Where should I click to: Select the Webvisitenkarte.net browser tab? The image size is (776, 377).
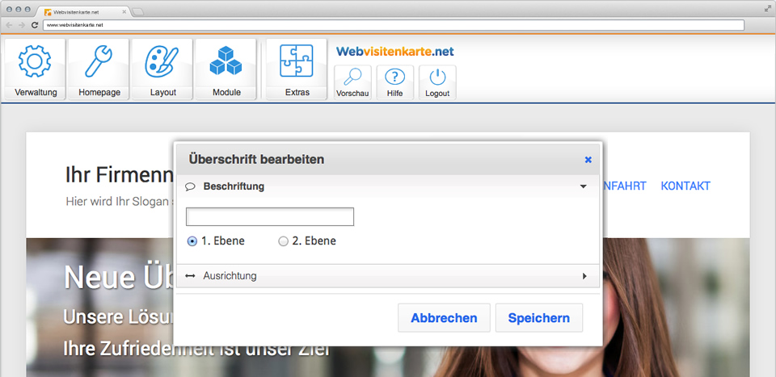[x=84, y=11]
